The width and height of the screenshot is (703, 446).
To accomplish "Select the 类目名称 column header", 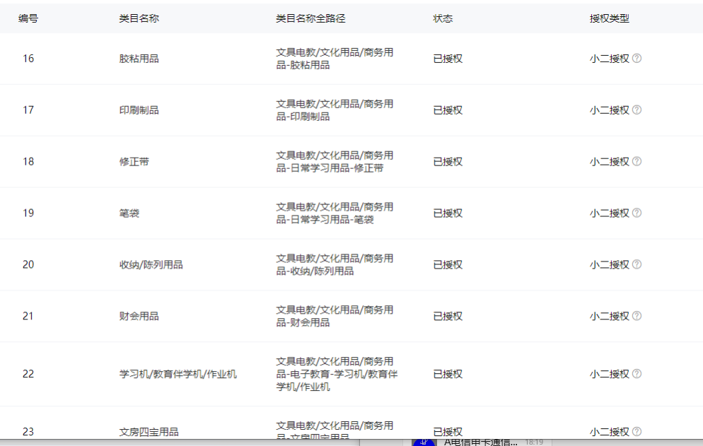I will (139, 18).
